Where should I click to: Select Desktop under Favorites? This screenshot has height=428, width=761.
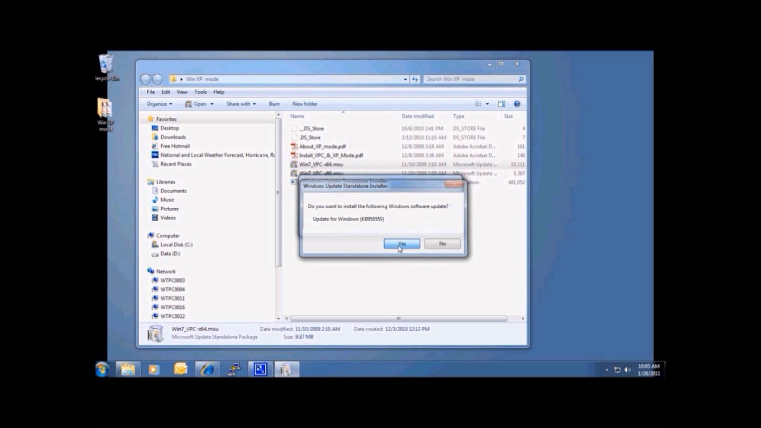[169, 128]
